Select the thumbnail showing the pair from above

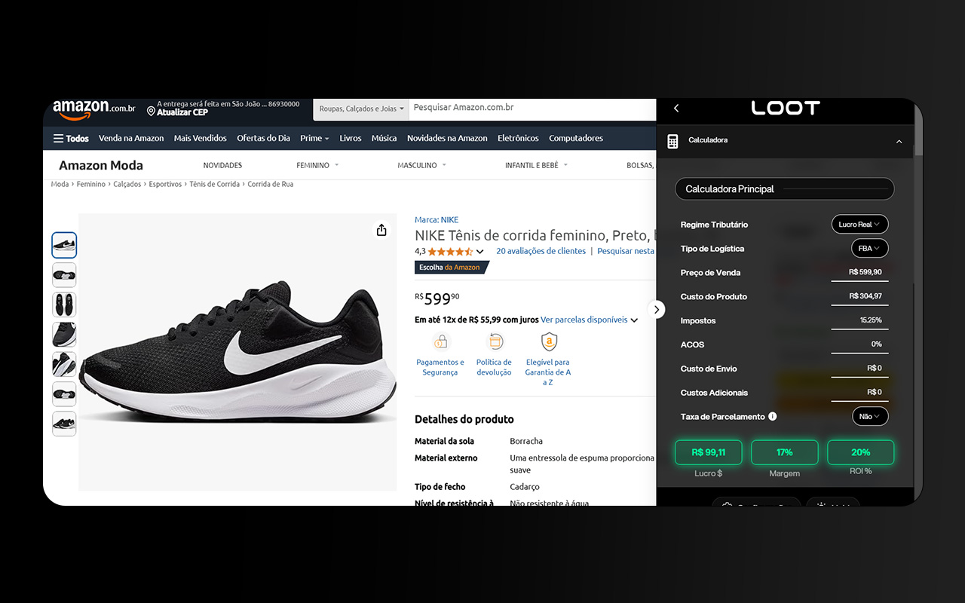click(x=64, y=305)
